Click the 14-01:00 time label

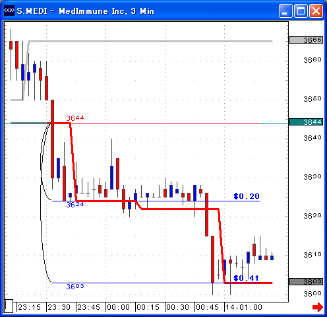coord(244,307)
